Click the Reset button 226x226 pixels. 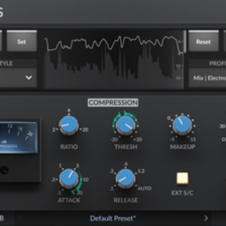coord(203,41)
